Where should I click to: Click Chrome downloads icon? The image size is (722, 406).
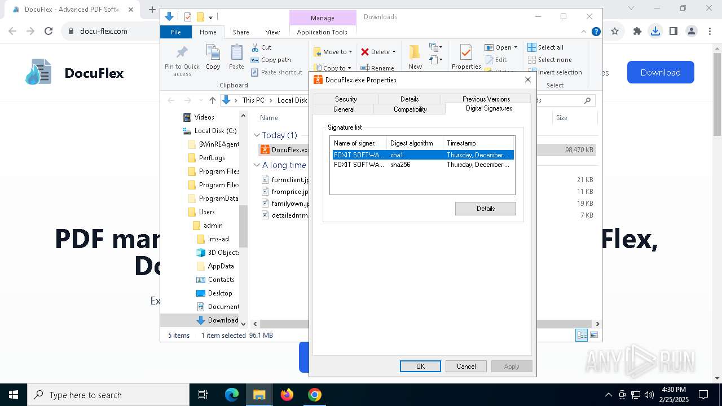point(655,32)
